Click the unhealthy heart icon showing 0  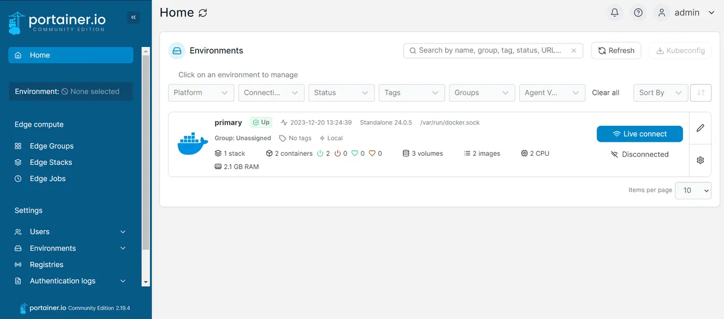click(372, 154)
